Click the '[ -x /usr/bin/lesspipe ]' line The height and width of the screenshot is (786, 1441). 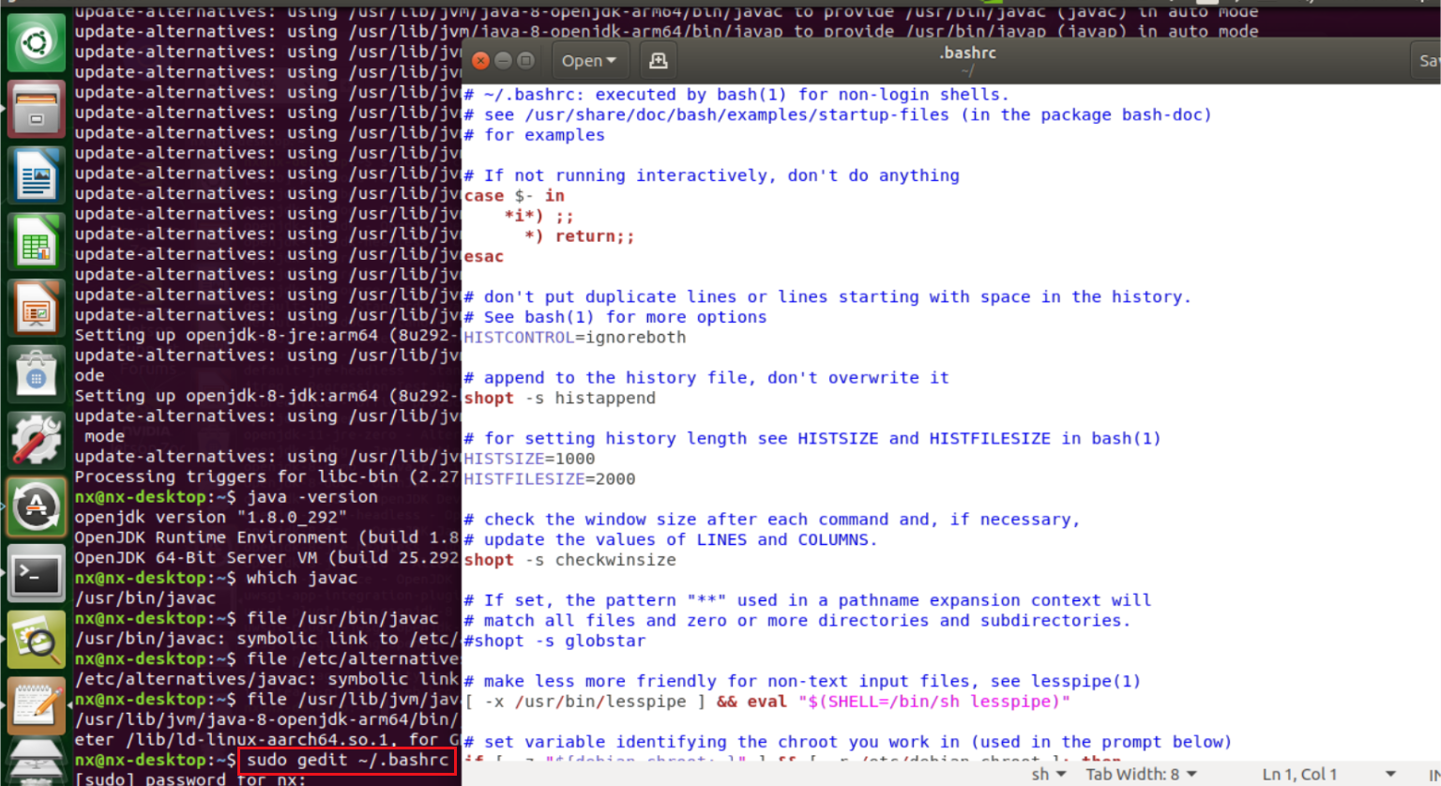(767, 702)
